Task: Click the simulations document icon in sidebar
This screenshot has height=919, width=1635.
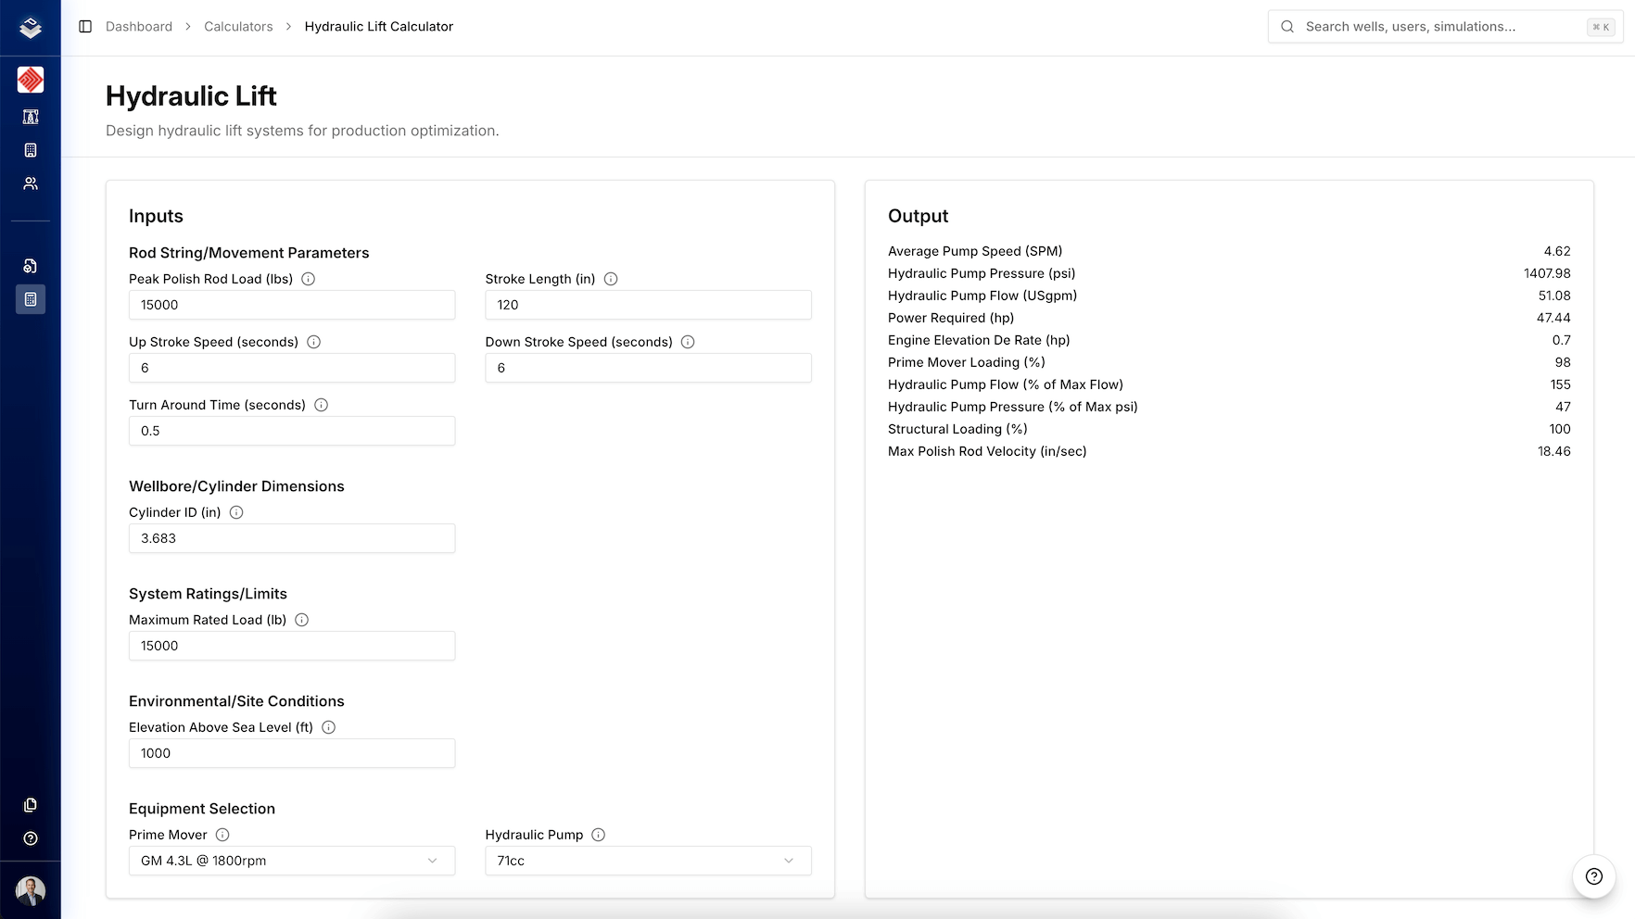Action: [31, 266]
